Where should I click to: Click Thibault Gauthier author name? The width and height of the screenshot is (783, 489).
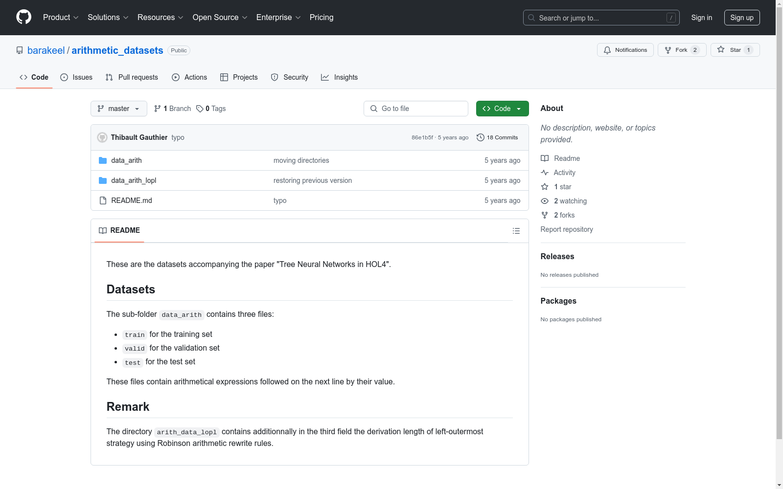tap(139, 137)
